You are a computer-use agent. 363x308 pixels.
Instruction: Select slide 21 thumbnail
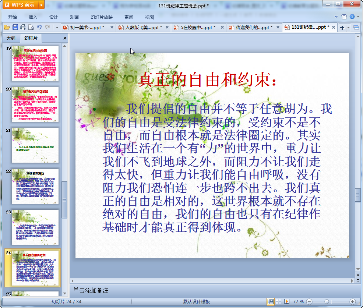tap(35, 145)
